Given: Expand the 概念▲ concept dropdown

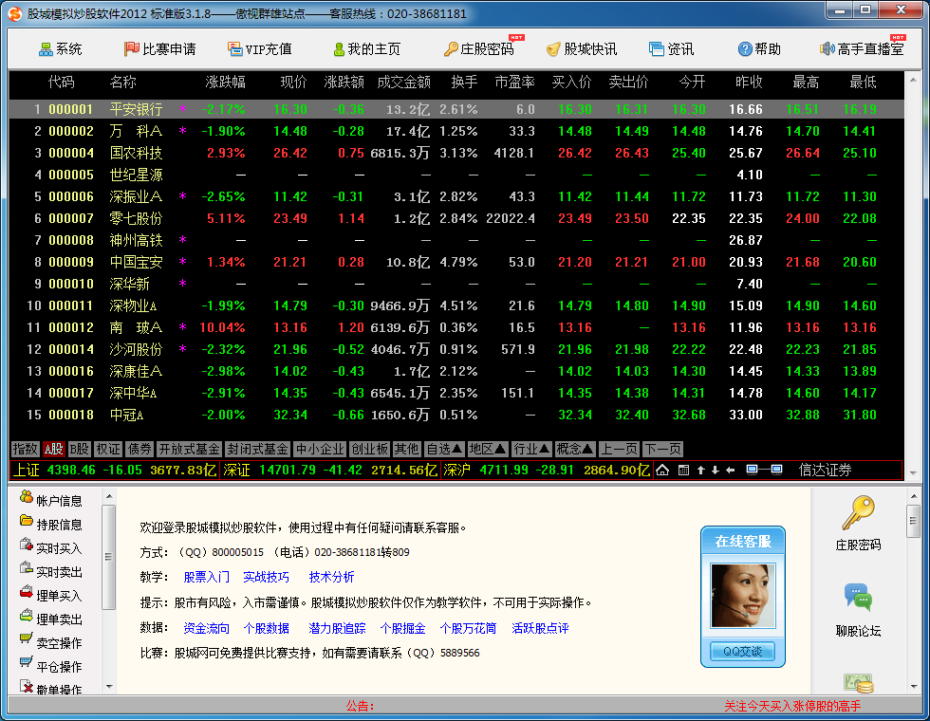Looking at the screenshot, I should click(x=574, y=449).
